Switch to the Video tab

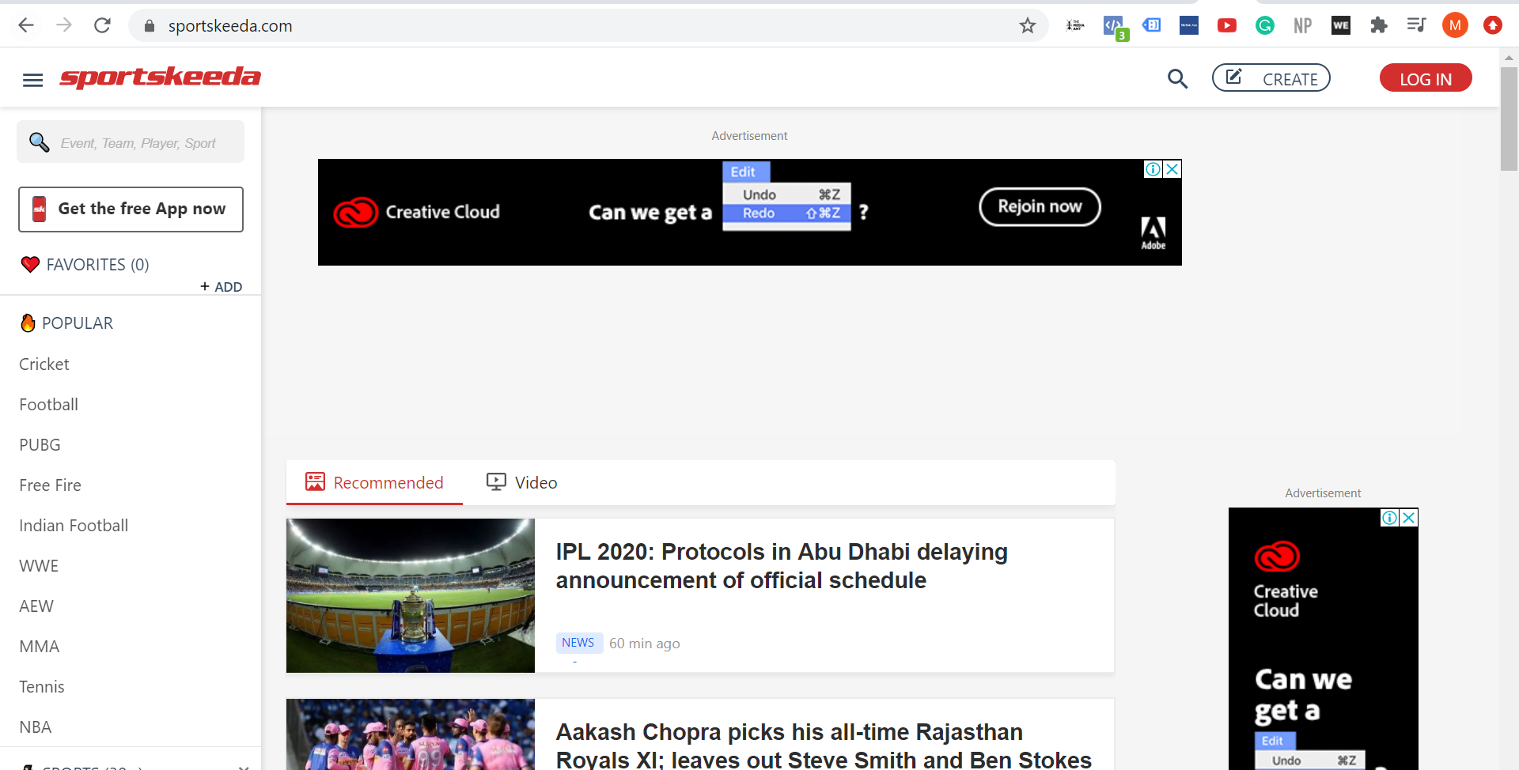(x=521, y=482)
